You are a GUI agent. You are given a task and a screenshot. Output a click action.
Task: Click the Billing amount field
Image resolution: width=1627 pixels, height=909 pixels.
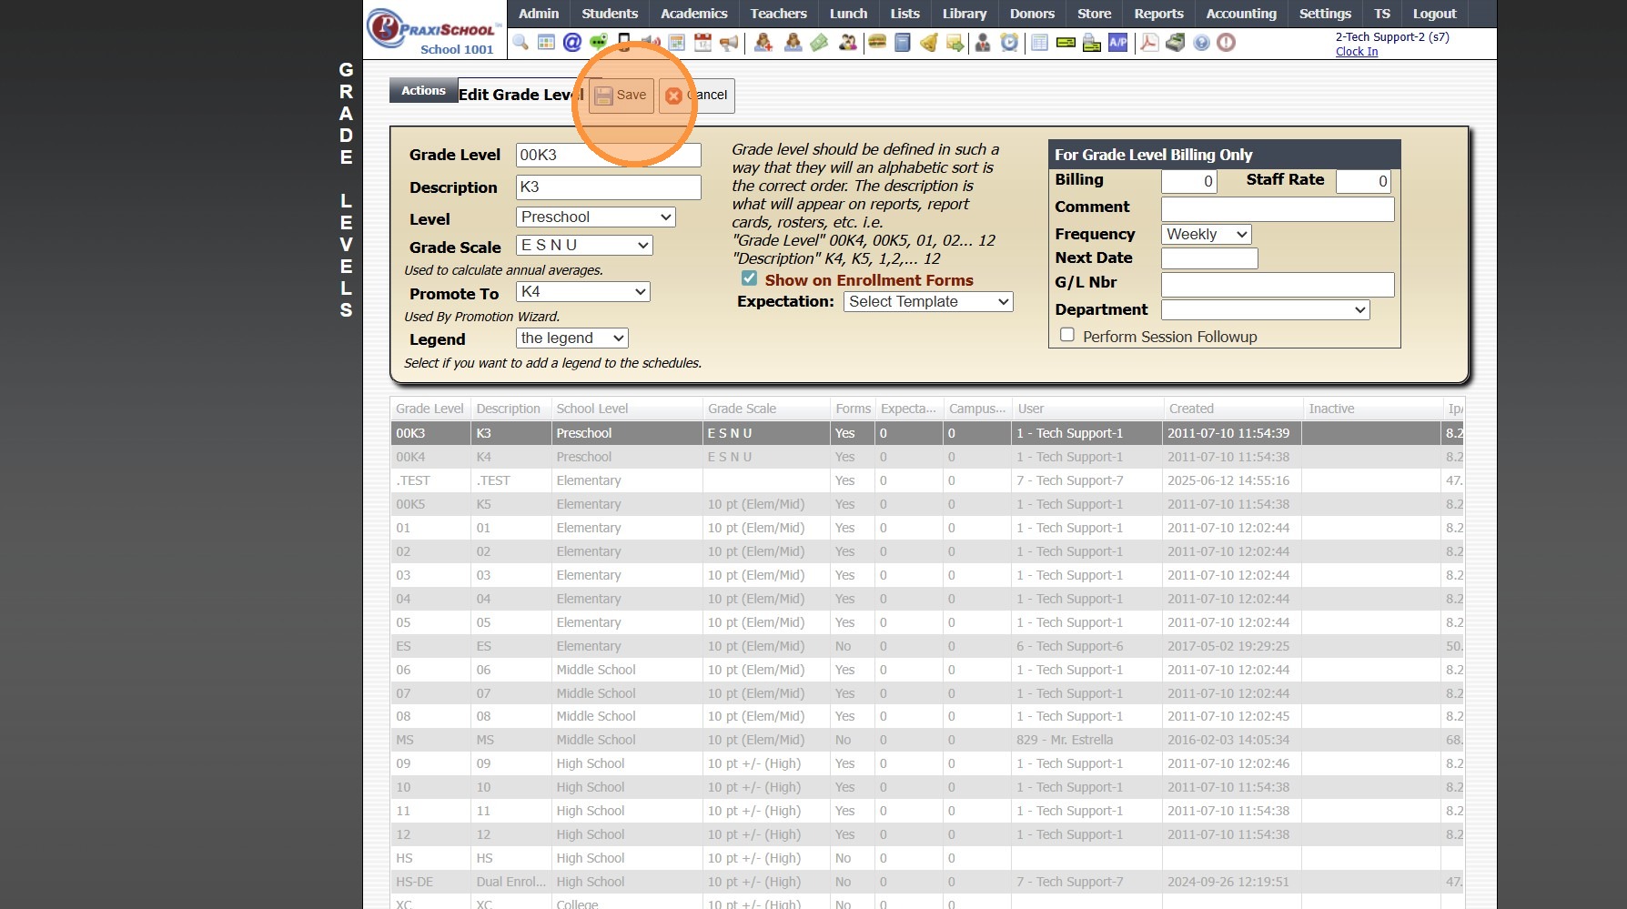point(1189,181)
